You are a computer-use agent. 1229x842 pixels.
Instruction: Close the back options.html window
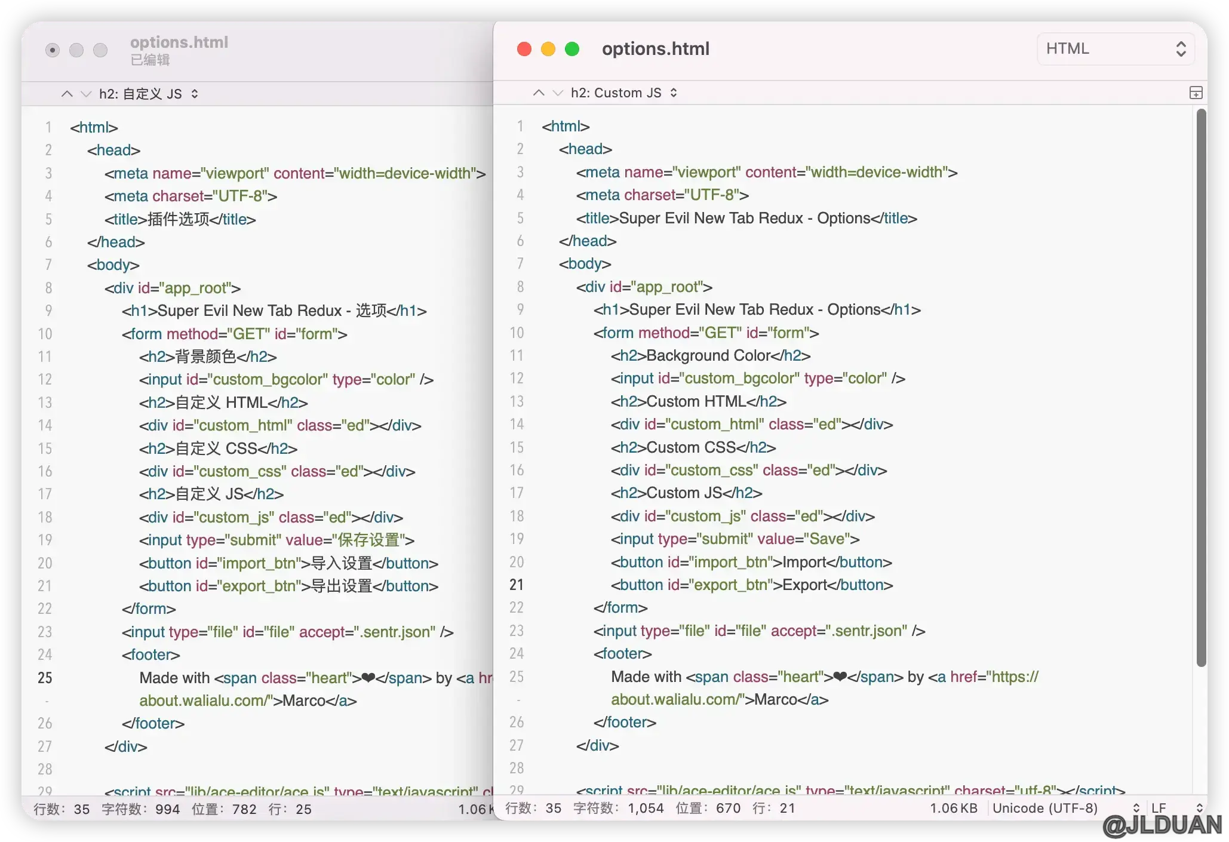(53, 50)
